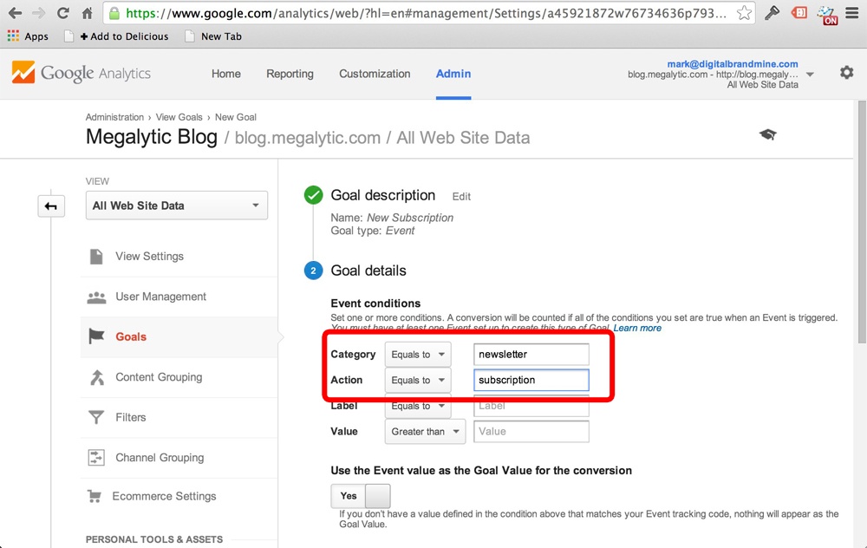This screenshot has height=548, width=867.
Task: Go to the browser home icon
Action: pos(87,13)
